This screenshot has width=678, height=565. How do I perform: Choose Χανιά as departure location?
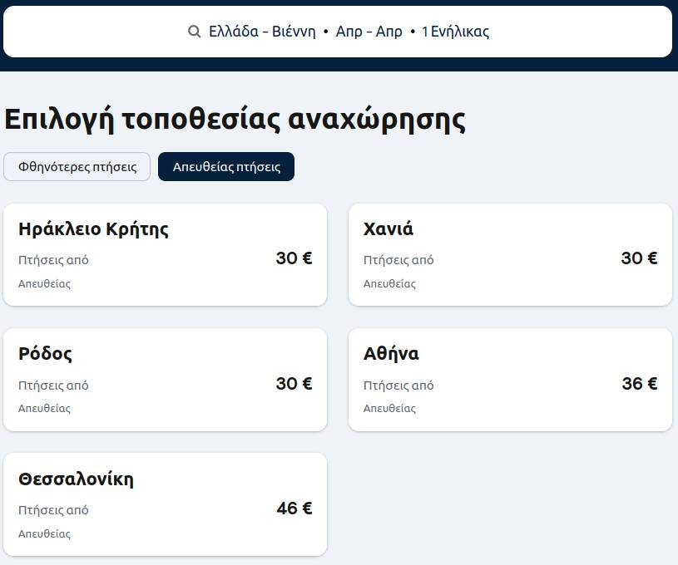click(x=510, y=255)
